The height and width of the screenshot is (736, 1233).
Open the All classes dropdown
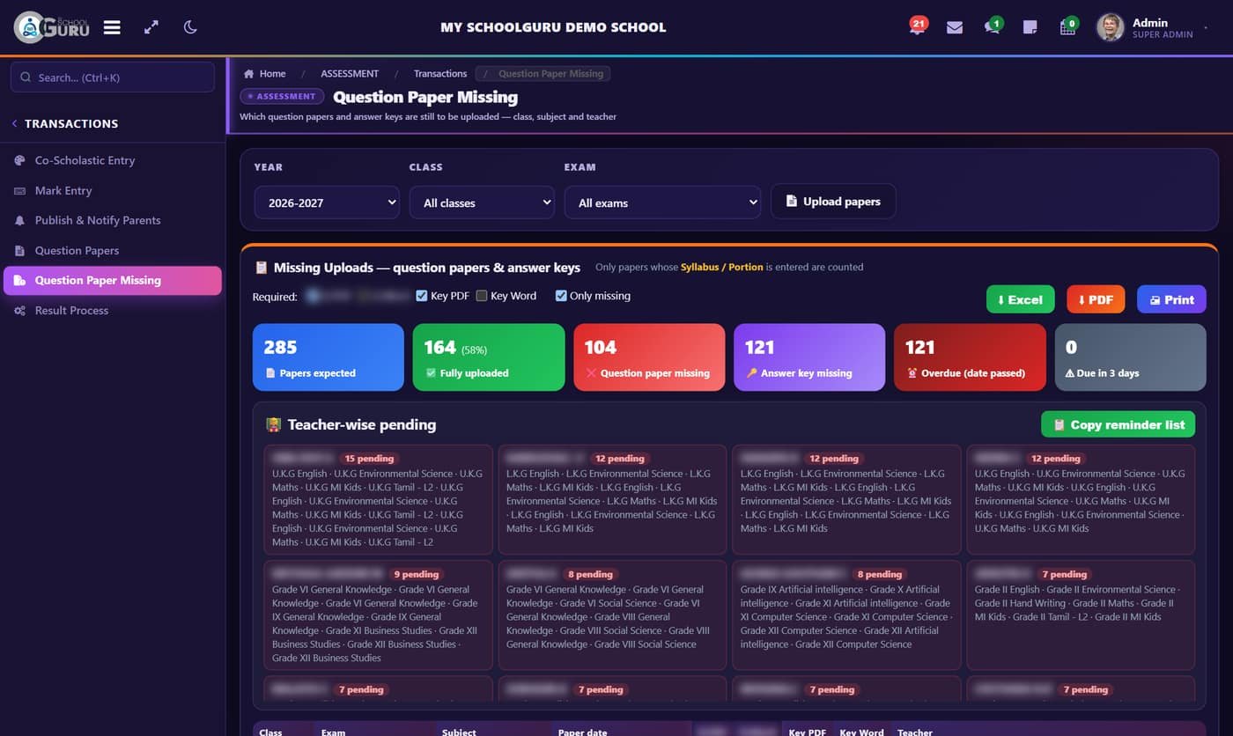click(482, 202)
